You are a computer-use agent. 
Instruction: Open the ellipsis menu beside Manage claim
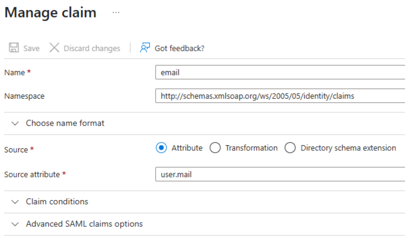[116, 13]
